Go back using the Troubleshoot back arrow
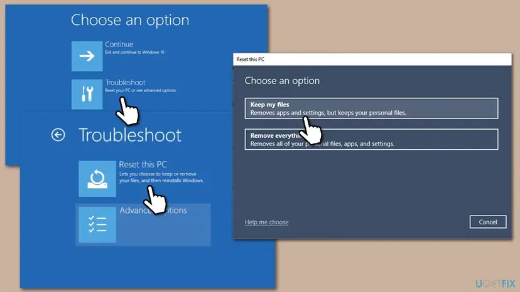The width and height of the screenshot is (520, 292). click(x=58, y=135)
